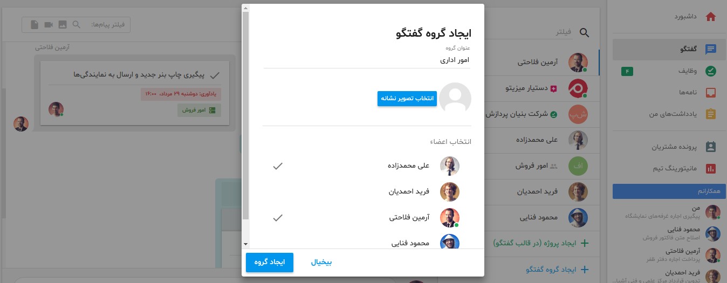Image resolution: width=727 pixels, height=283 pixels.
Task: Open مانیتورینگ تیم chart icon
Action: [x=711, y=169]
